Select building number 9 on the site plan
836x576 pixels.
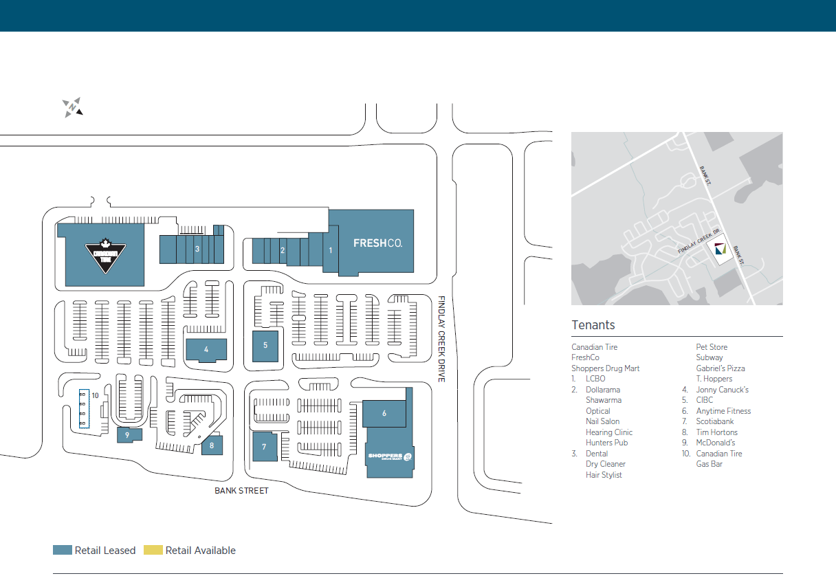(x=128, y=434)
